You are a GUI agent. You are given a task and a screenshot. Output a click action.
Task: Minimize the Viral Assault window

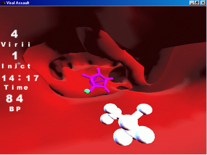[x=192, y=3]
